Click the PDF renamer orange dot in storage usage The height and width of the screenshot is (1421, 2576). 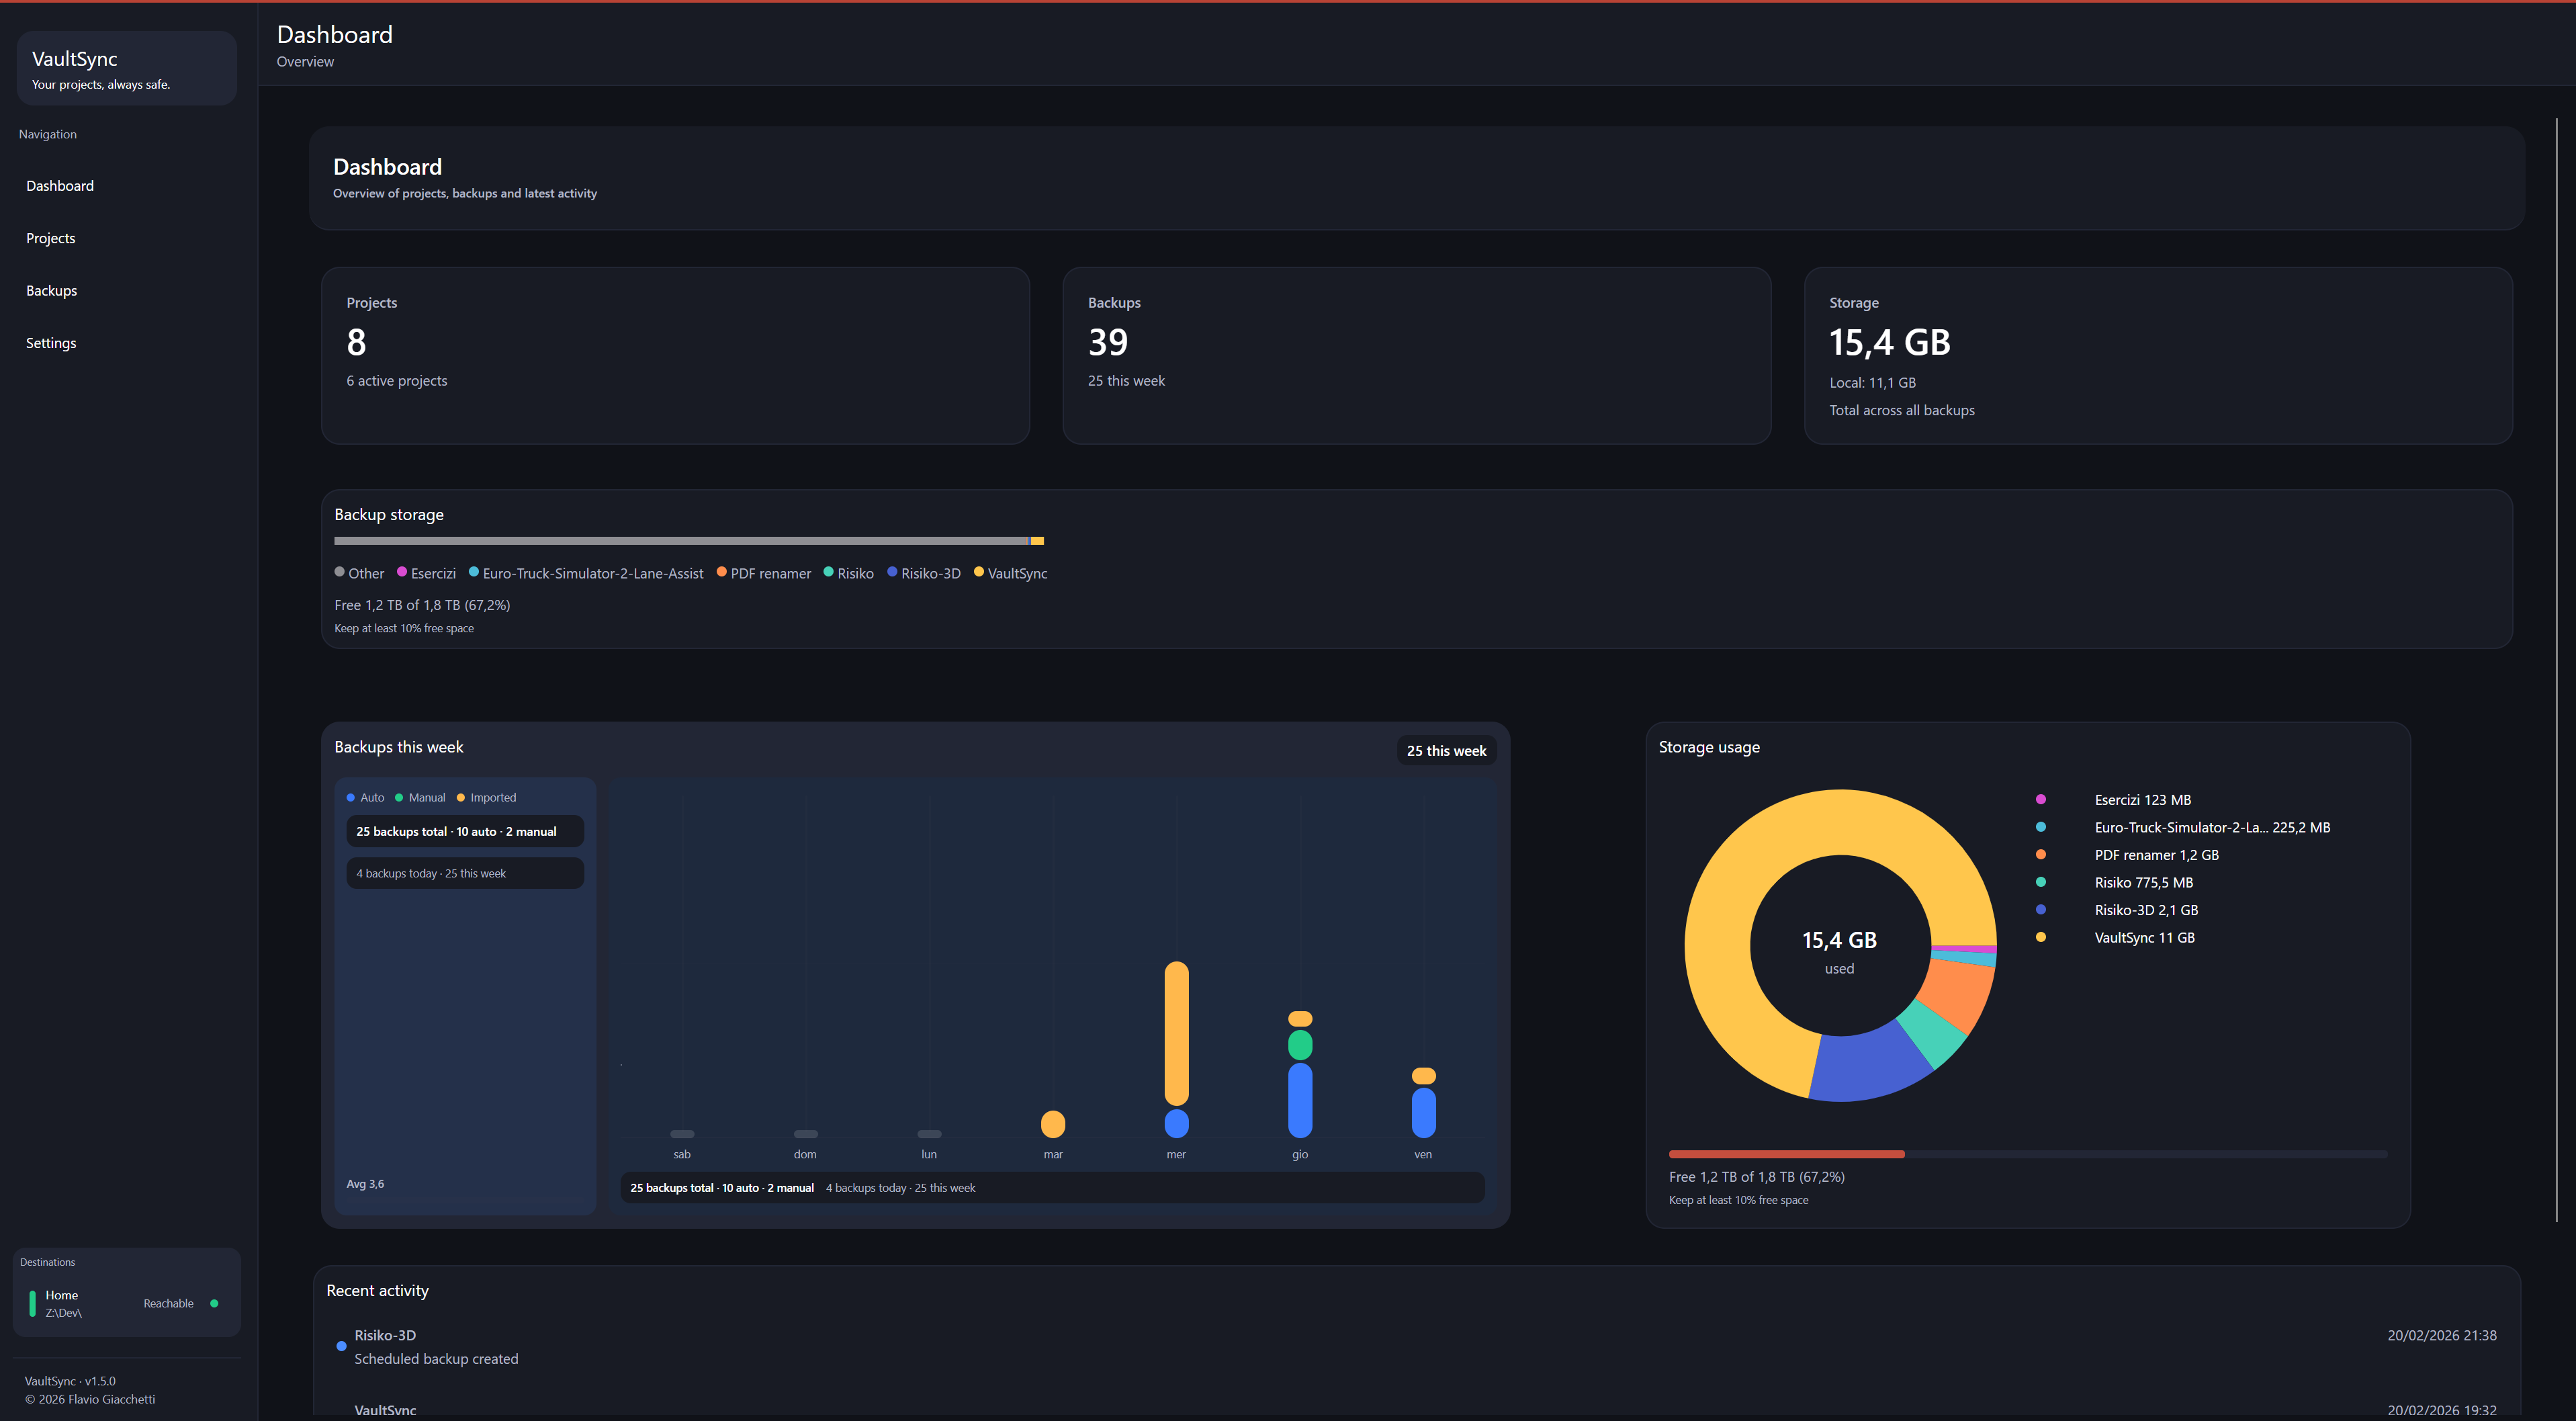click(2041, 855)
